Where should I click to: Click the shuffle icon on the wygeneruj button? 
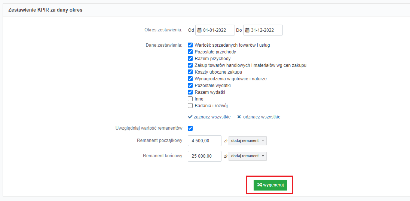[260, 185]
